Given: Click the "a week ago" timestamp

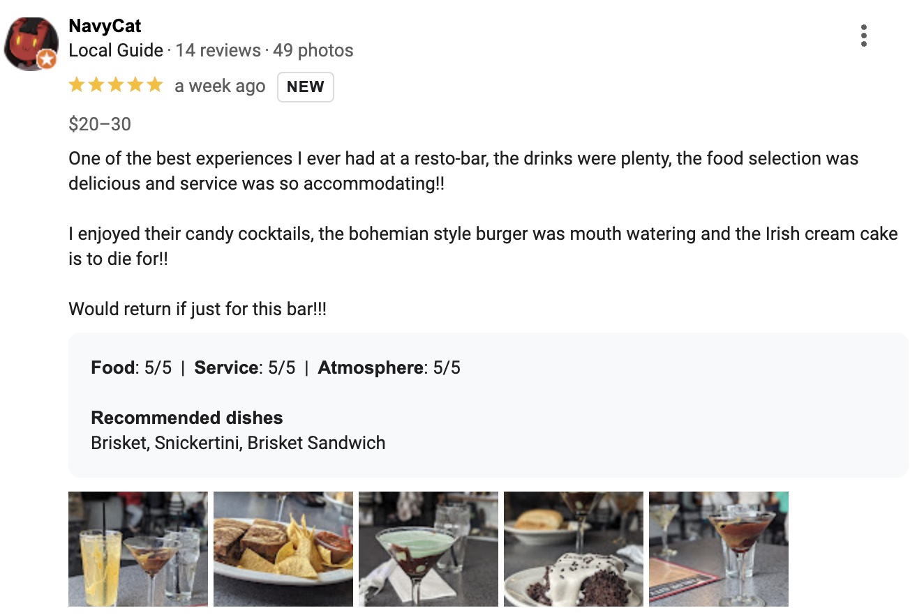Looking at the screenshot, I should click(220, 86).
